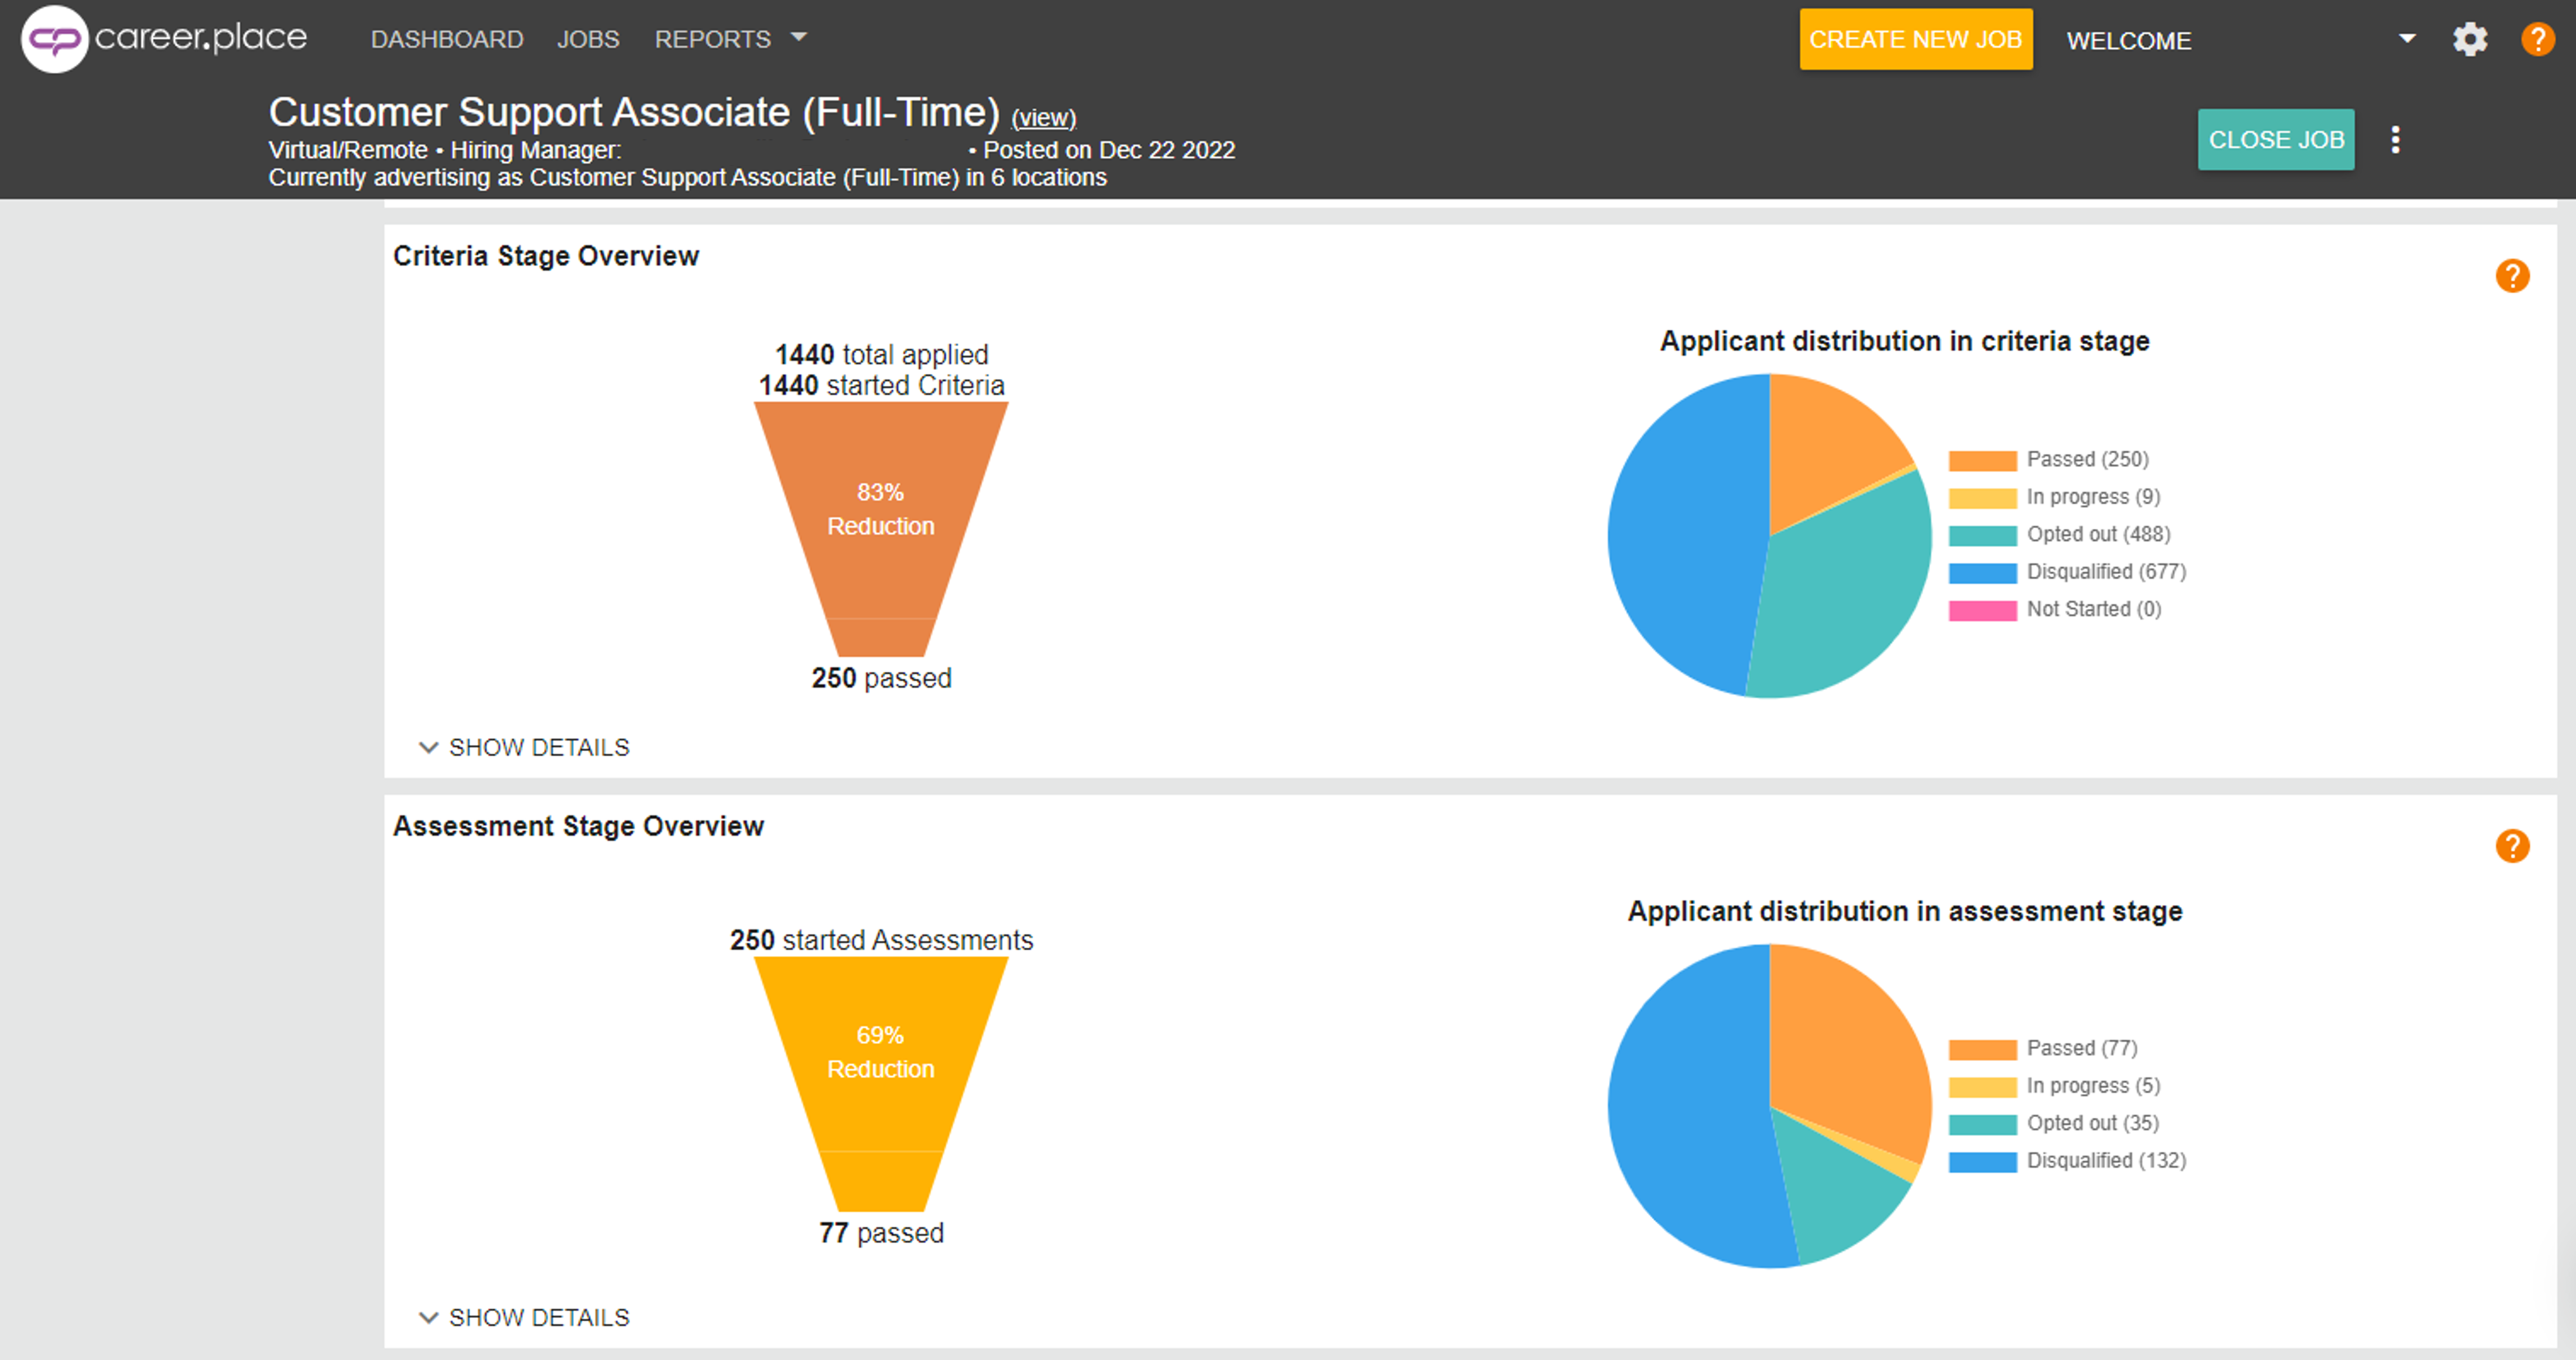Go to the Dashboard menu item
This screenshot has width=2576, height=1360.
click(447, 39)
